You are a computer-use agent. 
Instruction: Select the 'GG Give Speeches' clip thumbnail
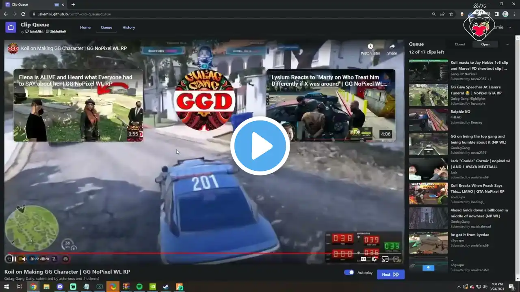tap(428, 95)
